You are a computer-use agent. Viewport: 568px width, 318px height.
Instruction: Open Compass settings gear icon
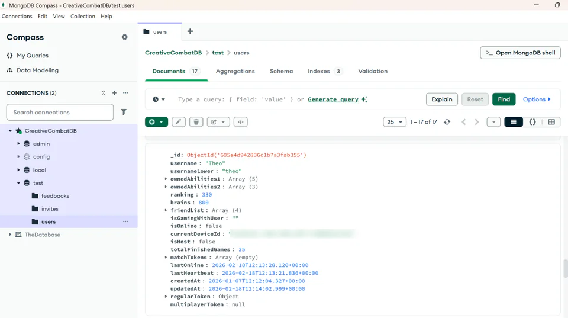tap(125, 37)
